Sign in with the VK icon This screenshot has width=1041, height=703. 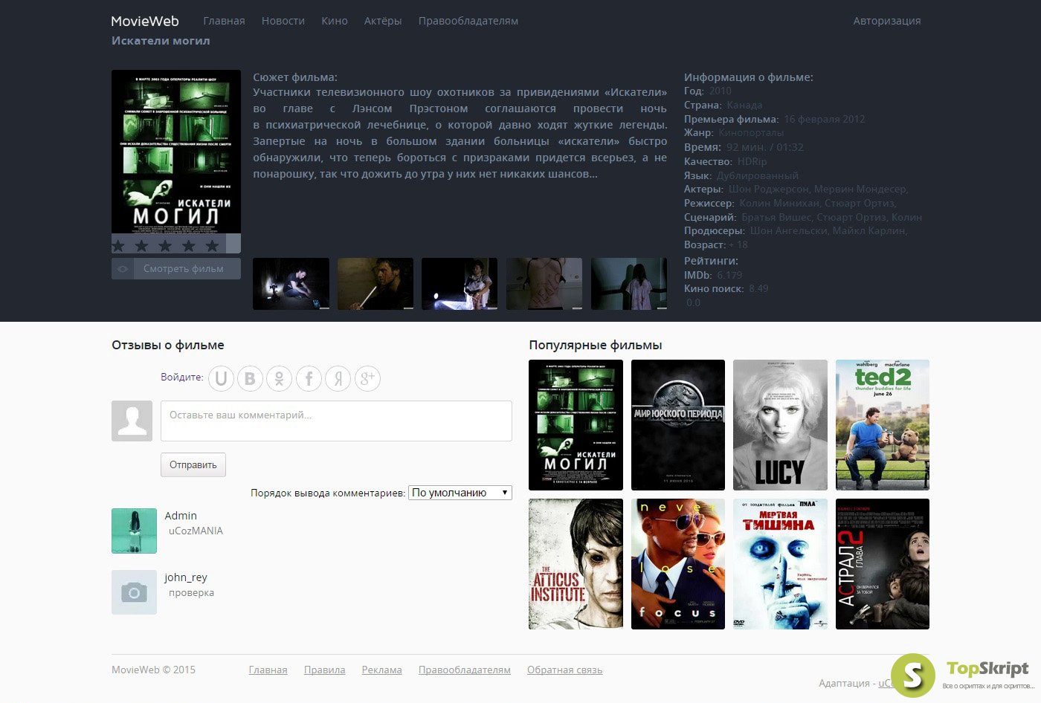(250, 378)
